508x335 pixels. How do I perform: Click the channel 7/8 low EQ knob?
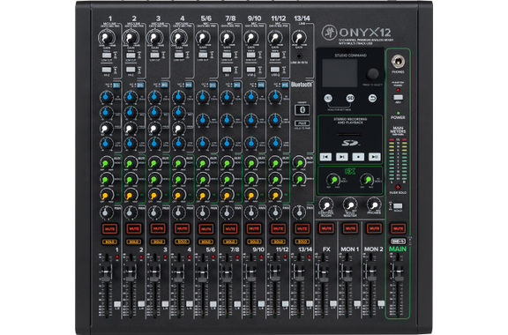pos(227,143)
